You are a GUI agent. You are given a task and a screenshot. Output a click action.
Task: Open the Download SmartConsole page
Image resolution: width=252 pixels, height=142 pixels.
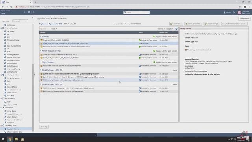(x=15, y=120)
